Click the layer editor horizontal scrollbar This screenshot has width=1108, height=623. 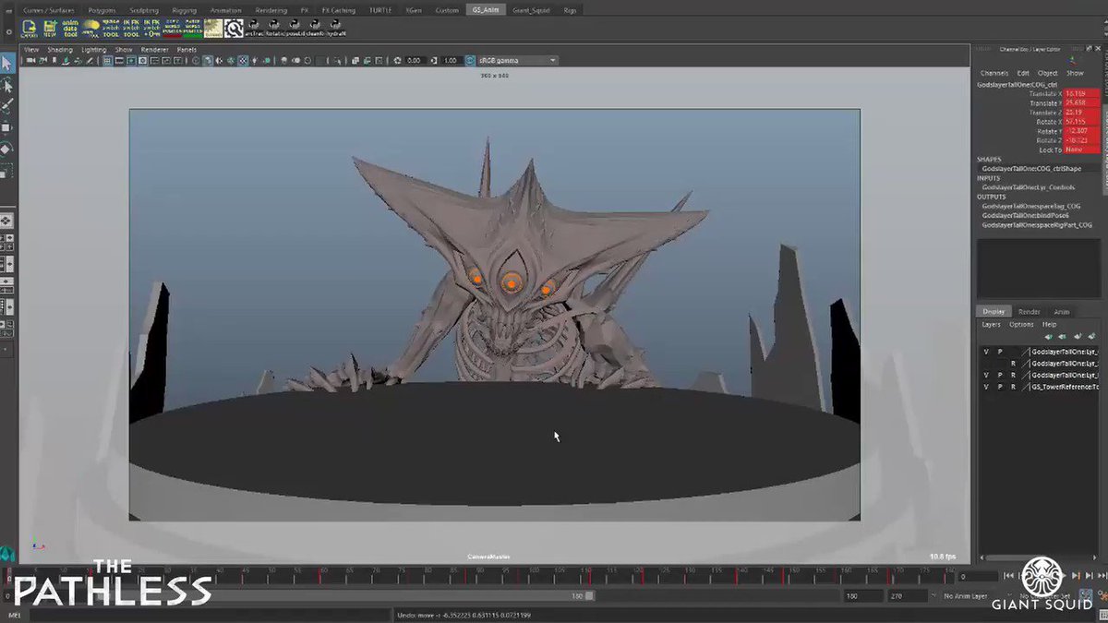click(x=1034, y=557)
